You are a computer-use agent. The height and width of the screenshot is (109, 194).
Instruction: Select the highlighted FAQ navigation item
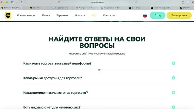point(94,15)
